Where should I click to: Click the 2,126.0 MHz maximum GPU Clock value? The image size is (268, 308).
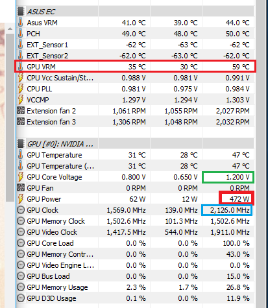tap(230, 210)
